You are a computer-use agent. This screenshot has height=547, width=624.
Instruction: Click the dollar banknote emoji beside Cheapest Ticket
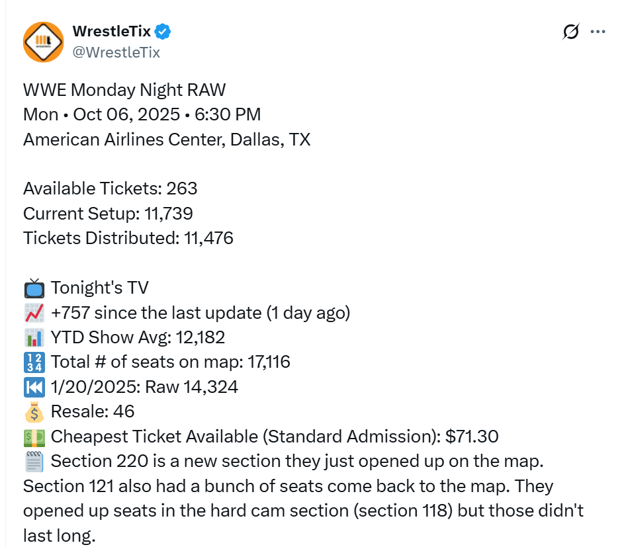(x=34, y=437)
